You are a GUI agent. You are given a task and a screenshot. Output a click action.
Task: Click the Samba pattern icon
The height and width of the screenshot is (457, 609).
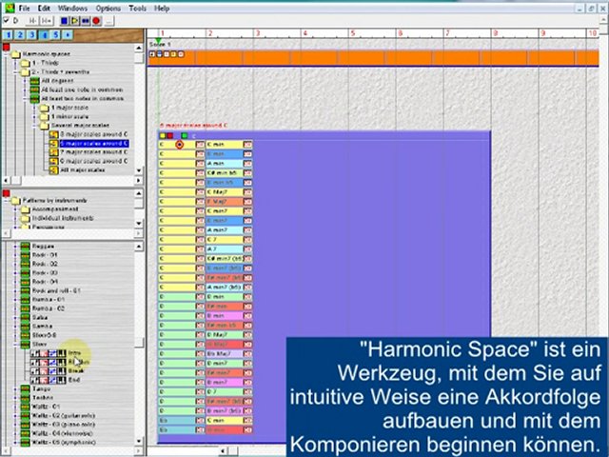pyautogui.click(x=26, y=326)
